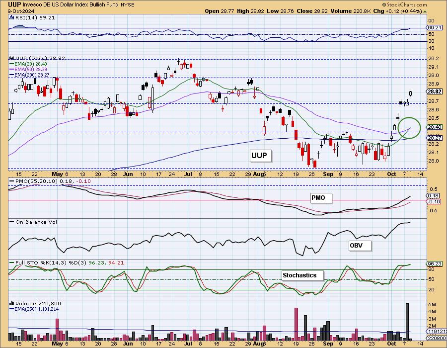This screenshot has width=447, height=348.
Task: Click the RSI(14) 69.21 legend text
Action: click(x=35, y=18)
